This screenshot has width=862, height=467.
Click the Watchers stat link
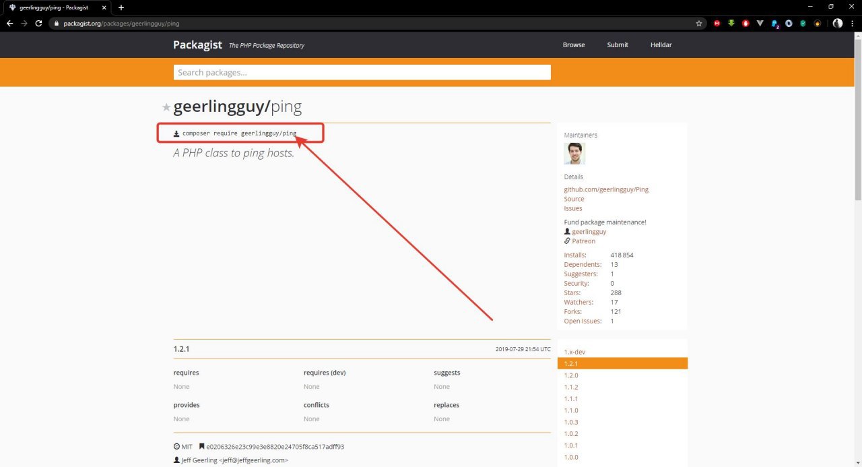coord(578,303)
